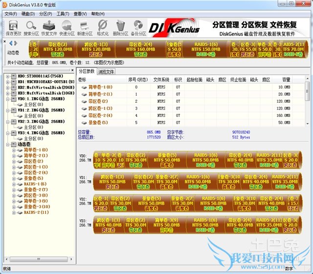Open the 工具(T) menu

tap(63, 14)
